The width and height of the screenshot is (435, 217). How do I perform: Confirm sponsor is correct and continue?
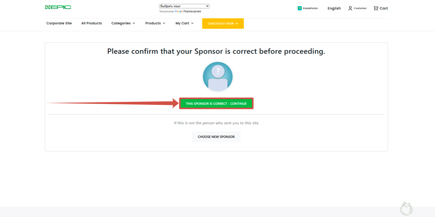(216, 103)
